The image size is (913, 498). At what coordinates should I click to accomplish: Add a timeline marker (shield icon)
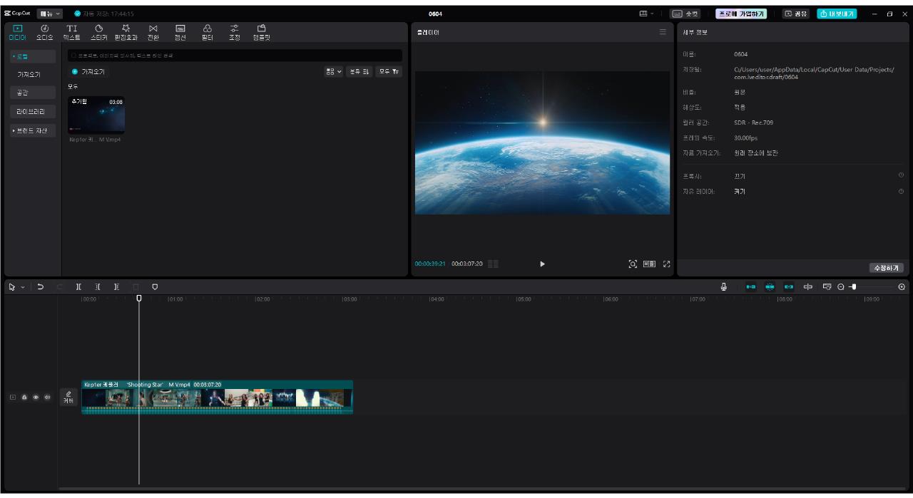pyautogui.click(x=155, y=287)
